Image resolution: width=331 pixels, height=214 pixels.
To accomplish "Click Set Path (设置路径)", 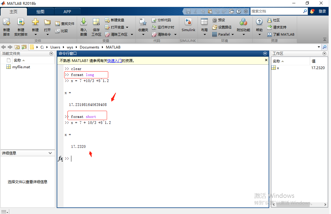I will pos(222,27).
